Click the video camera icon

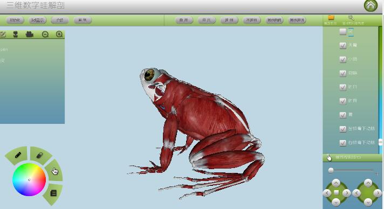pos(29,34)
